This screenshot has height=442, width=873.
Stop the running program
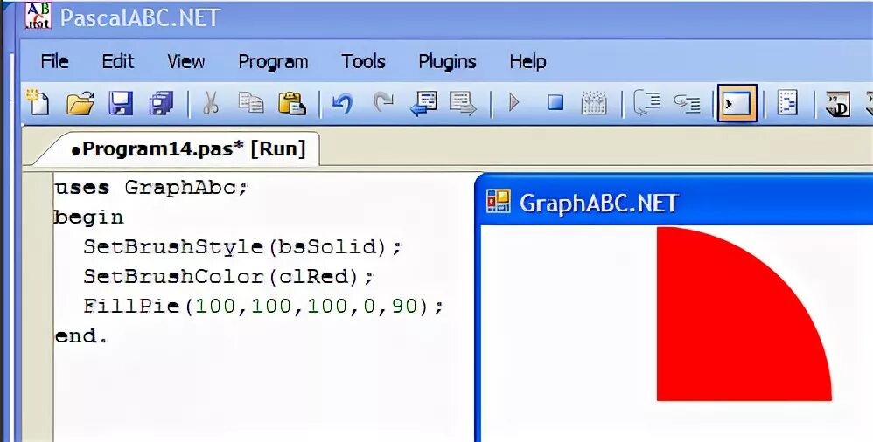click(x=555, y=102)
